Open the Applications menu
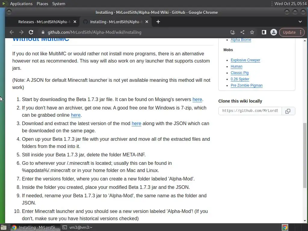The width and height of the screenshot is (308, 231). point(21,4)
